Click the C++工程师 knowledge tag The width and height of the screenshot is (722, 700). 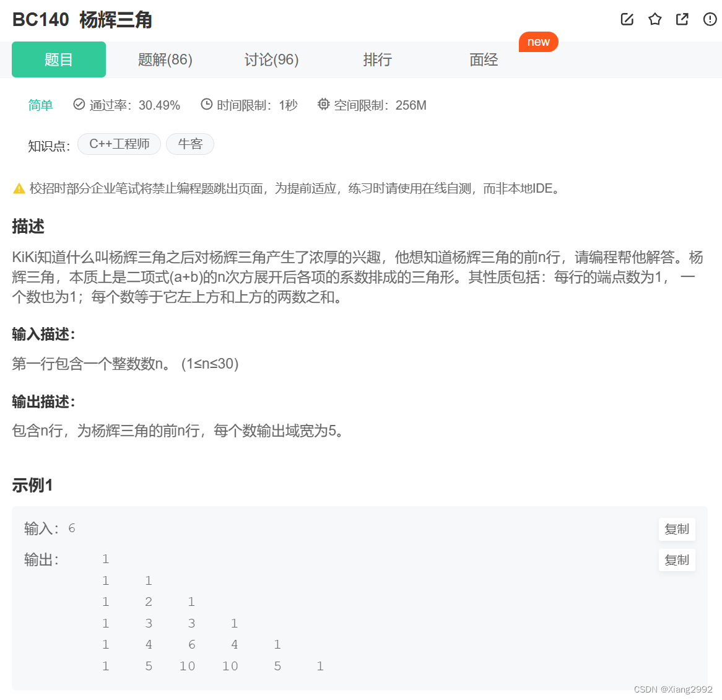tap(119, 144)
